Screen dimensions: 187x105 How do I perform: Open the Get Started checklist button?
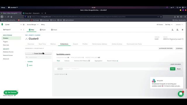pos(11,92)
